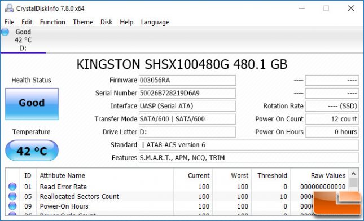The height and width of the screenshot is (221, 364).
Task: Select the Reallocated Sectors Count attribute row
Action: (177, 196)
